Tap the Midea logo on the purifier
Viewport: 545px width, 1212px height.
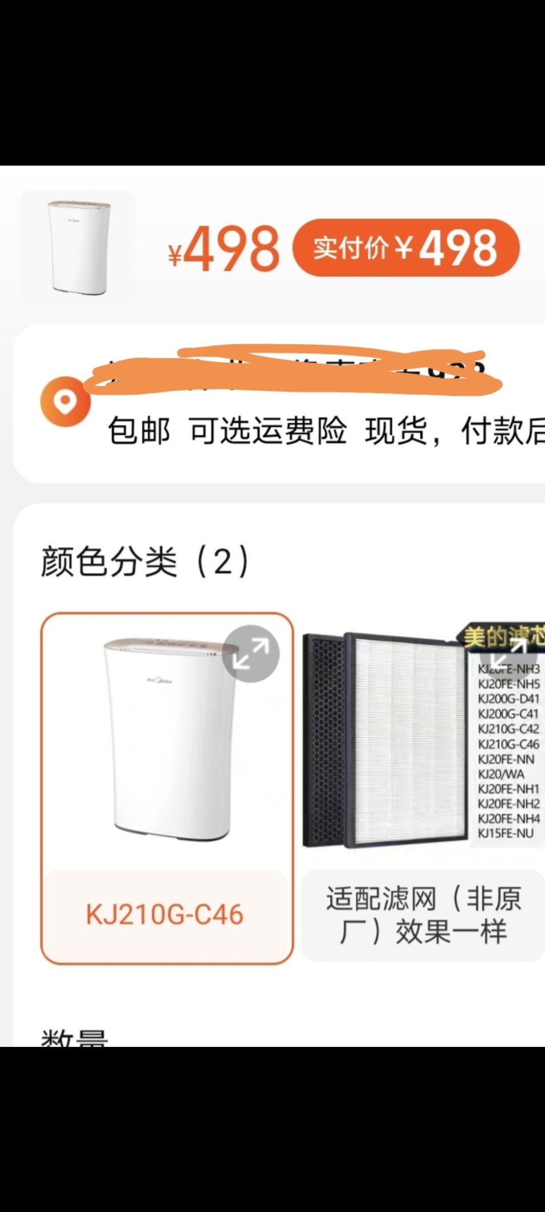click(159, 681)
